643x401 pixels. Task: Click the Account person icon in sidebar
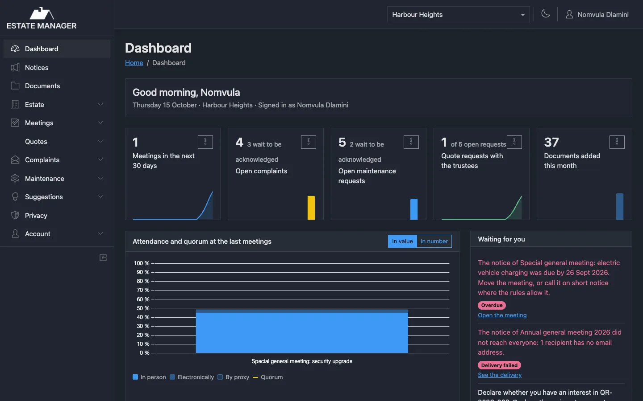[15, 233]
